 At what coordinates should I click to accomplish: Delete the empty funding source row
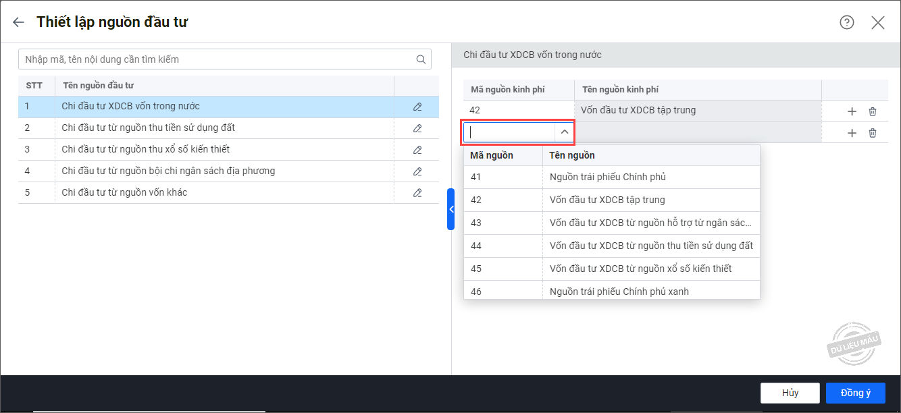coord(872,133)
